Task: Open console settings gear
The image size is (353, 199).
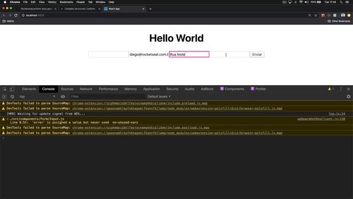Action: (x=349, y=97)
